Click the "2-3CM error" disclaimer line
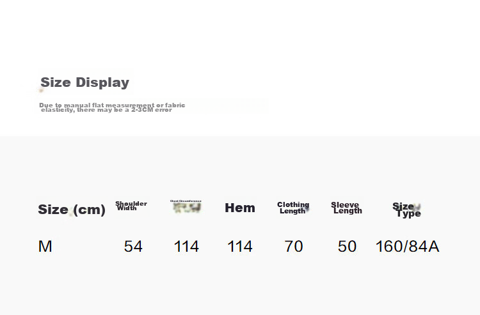Image resolution: width=480 pixels, height=315 pixels. click(x=106, y=110)
